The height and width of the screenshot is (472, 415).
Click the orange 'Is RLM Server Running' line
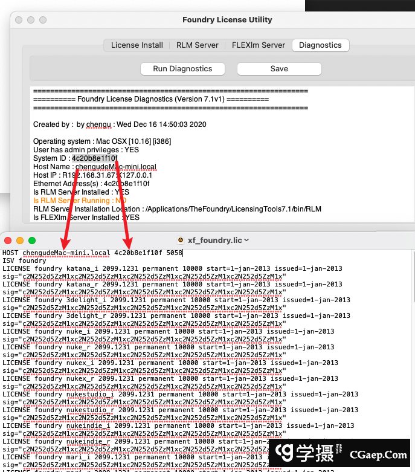(x=80, y=201)
